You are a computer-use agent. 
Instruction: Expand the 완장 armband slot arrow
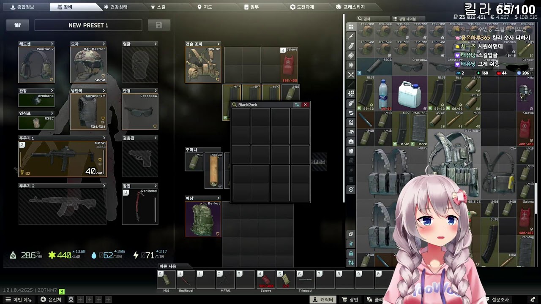click(52, 91)
